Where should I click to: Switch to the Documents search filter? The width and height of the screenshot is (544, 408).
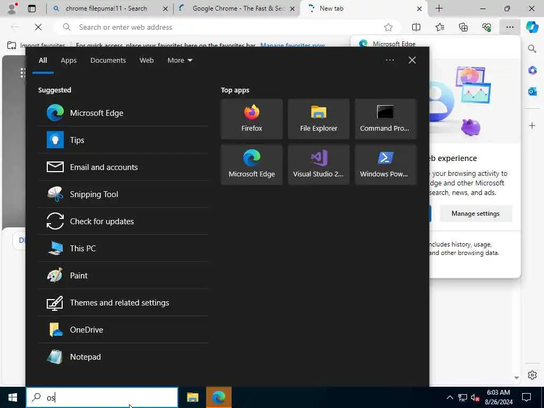tap(108, 61)
